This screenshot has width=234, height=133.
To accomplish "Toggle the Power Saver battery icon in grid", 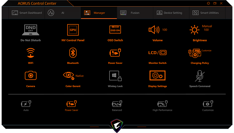I will click(x=115, y=53).
